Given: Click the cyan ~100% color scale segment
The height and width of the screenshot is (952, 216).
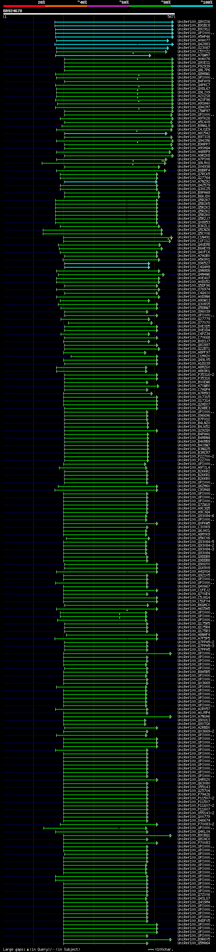Looking at the screenshot, I should [192, 6].
